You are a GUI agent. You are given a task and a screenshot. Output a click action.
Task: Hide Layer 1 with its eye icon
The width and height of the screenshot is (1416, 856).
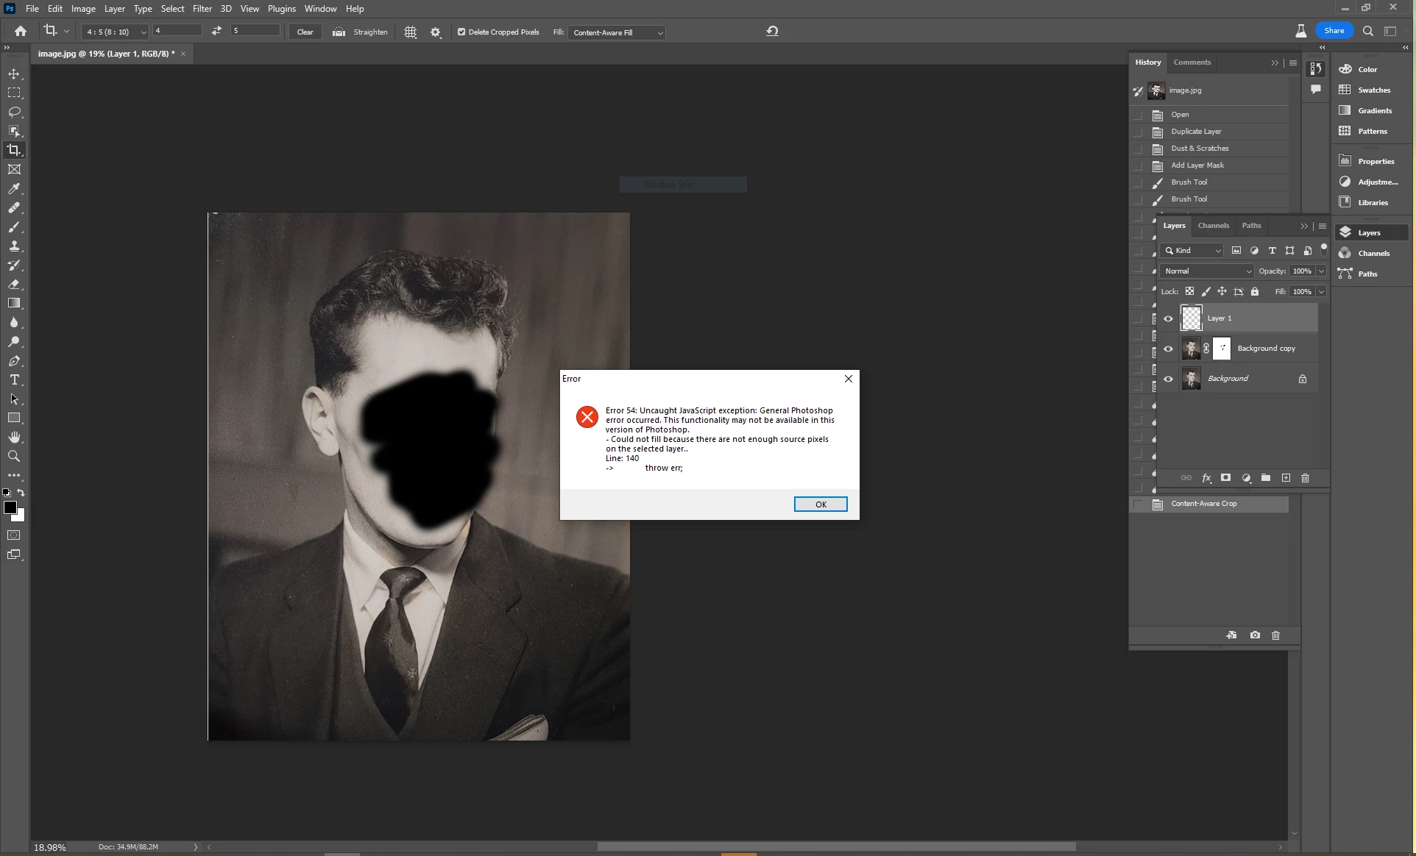coord(1168,318)
